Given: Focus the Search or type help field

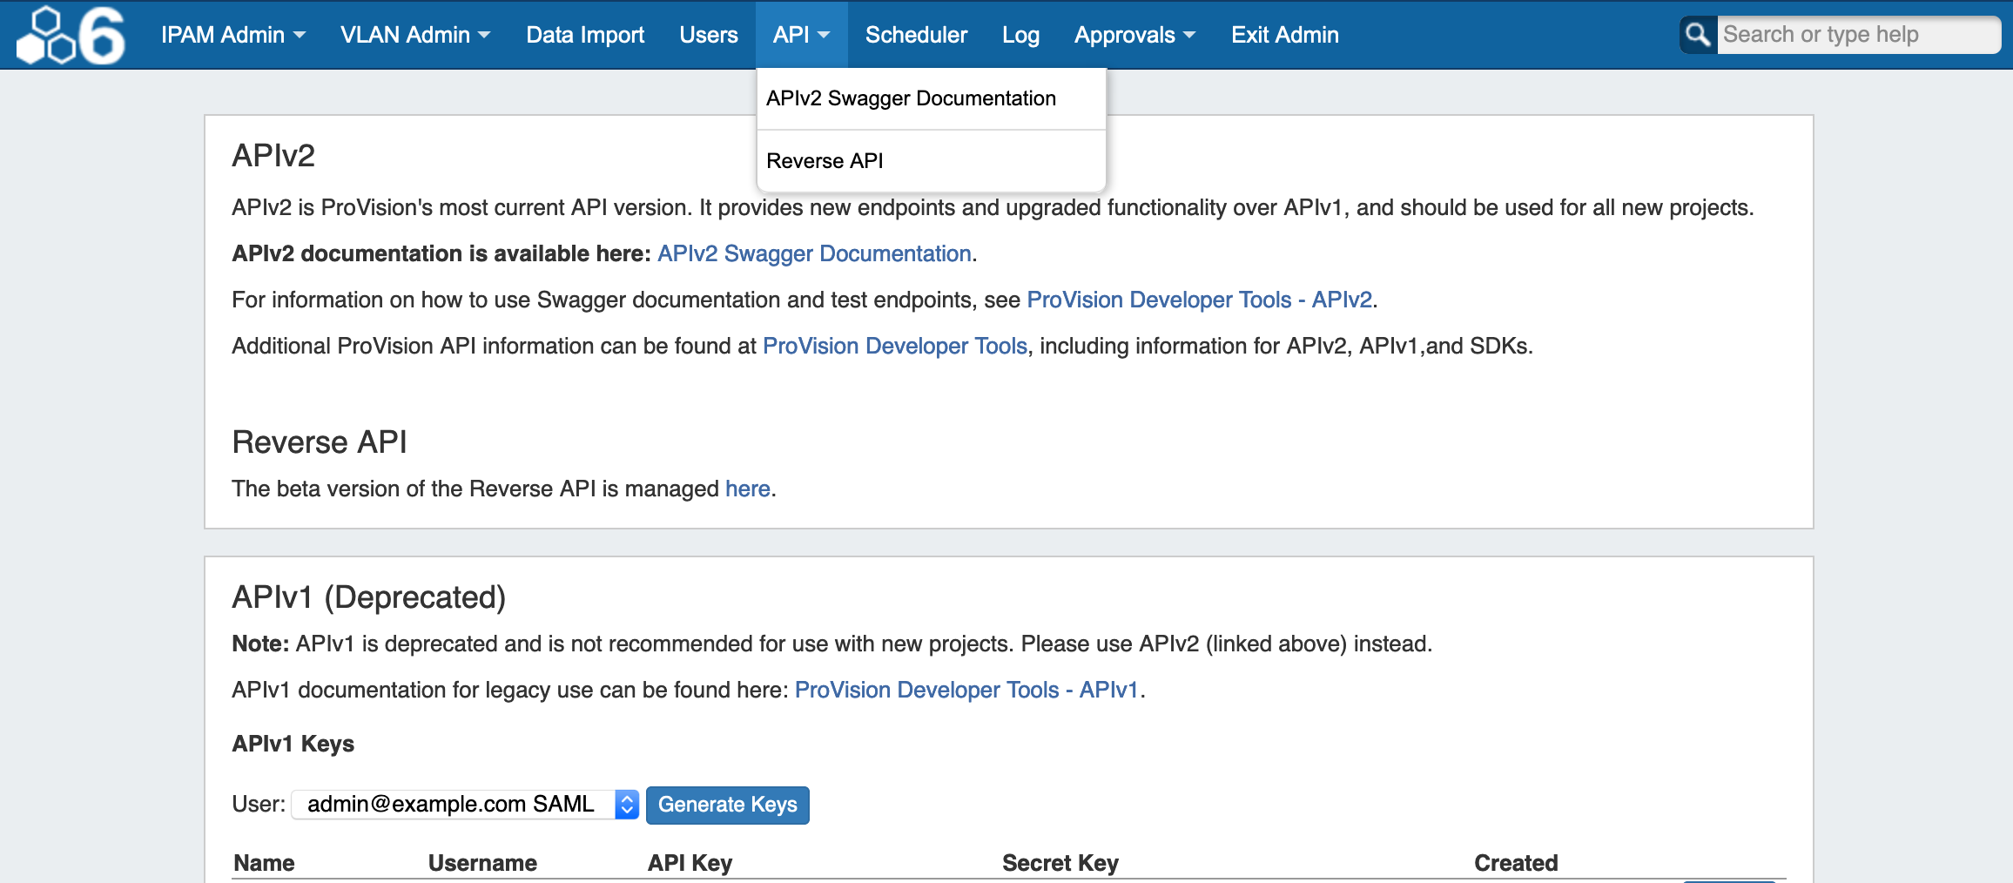Looking at the screenshot, I should coord(1856,35).
